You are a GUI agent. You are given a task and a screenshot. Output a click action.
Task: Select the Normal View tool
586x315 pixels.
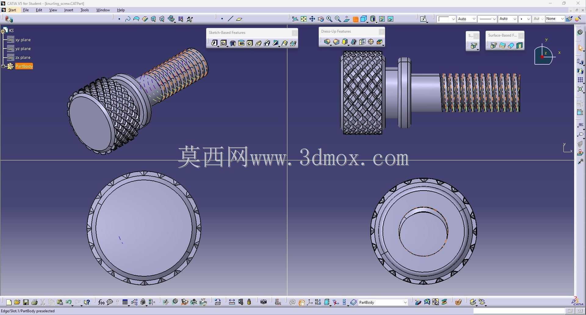[x=347, y=19]
